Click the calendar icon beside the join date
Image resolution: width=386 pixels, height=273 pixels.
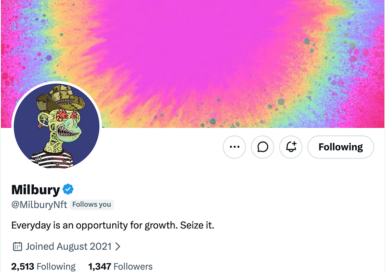17,247
